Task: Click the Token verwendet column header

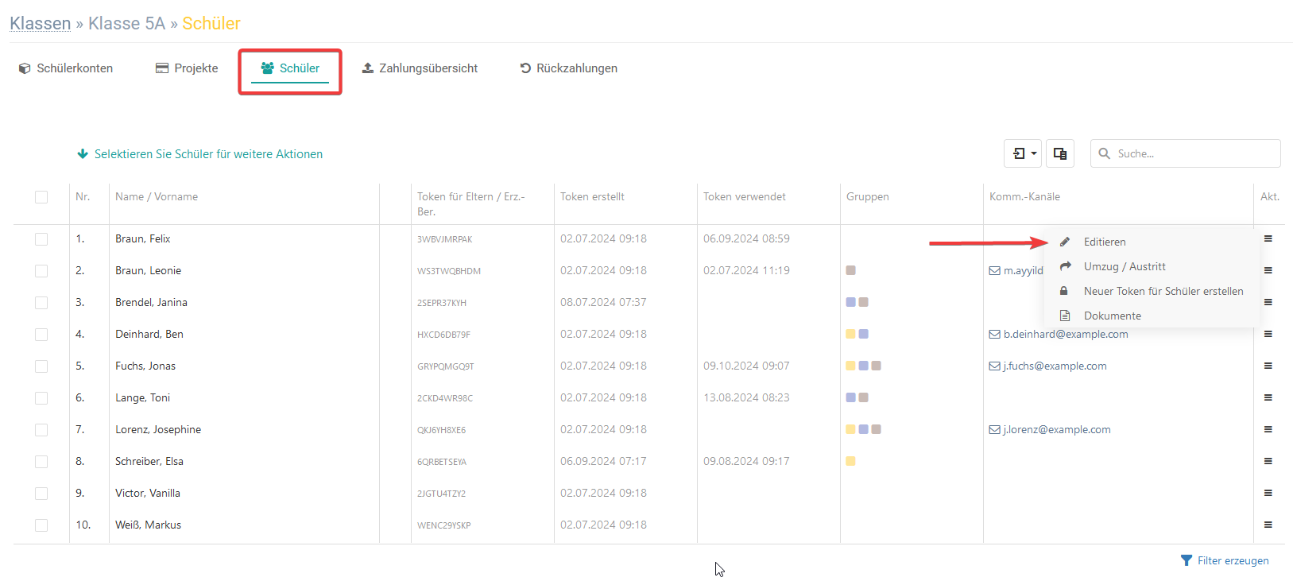Action: tap(745, 196)
